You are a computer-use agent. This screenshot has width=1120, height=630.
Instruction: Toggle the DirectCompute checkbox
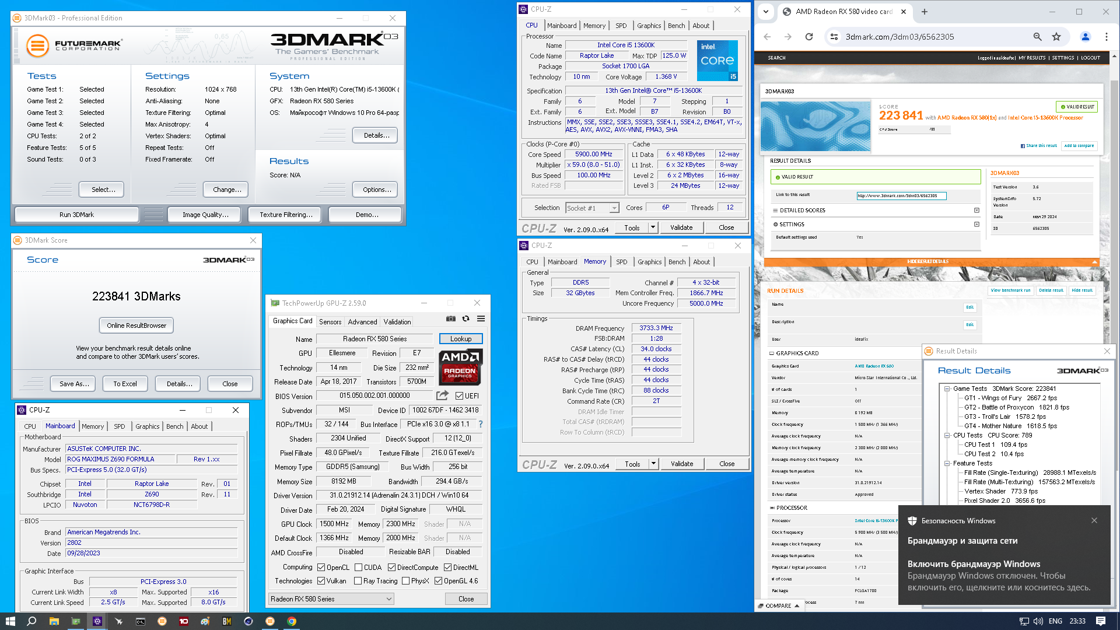coord(391,568)
